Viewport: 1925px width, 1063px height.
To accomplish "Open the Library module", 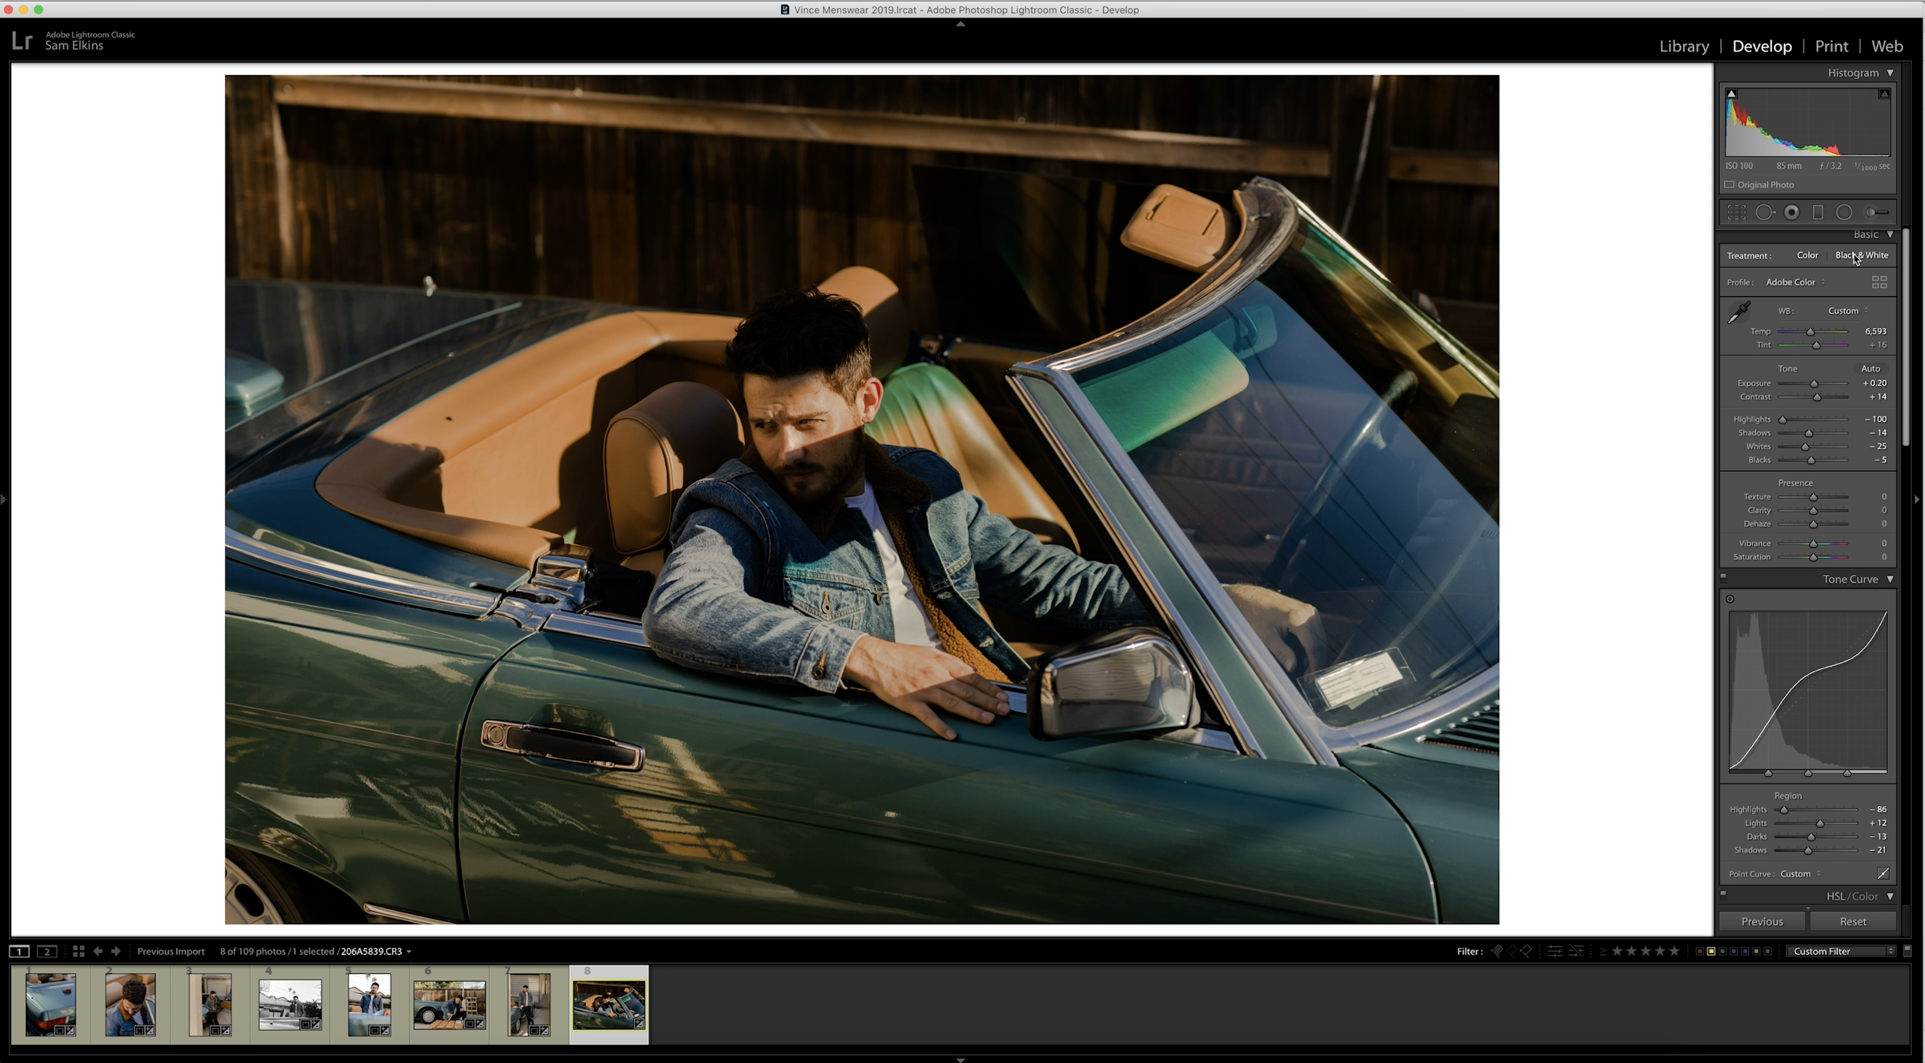I will coord(1684,46).
